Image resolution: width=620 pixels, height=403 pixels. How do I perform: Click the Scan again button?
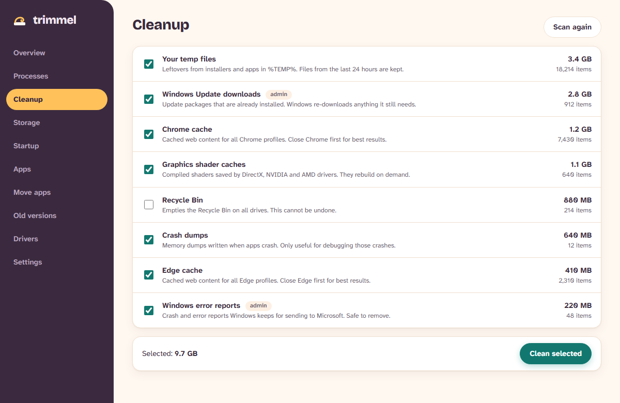click(572, 27)
